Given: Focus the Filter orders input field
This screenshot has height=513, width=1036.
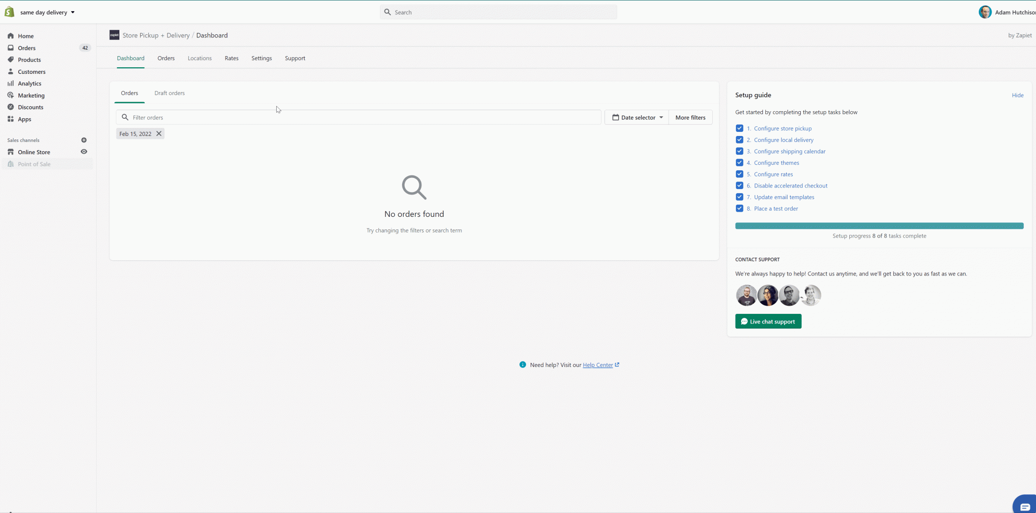Looking at the screenshot, I should (x=359, y=117).
